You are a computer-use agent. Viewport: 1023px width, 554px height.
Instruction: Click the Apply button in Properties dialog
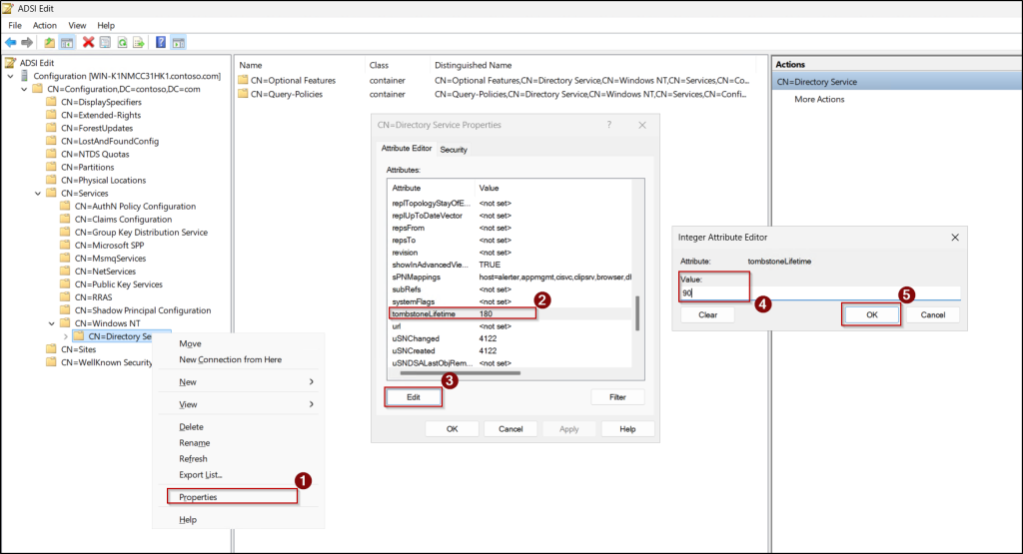pos(568,429)
